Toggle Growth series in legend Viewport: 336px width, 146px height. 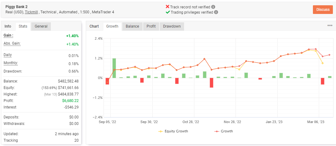223,131
